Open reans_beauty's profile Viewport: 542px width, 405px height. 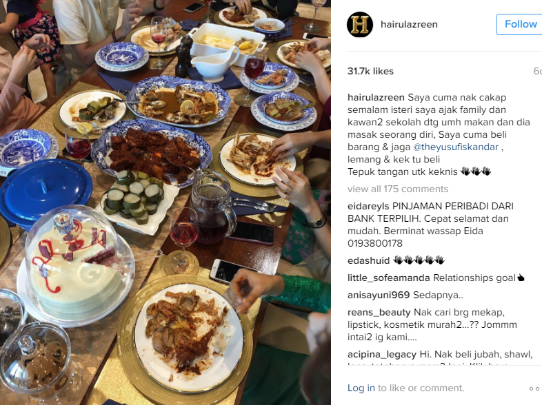pyautogui.click(x=379, y=313)
